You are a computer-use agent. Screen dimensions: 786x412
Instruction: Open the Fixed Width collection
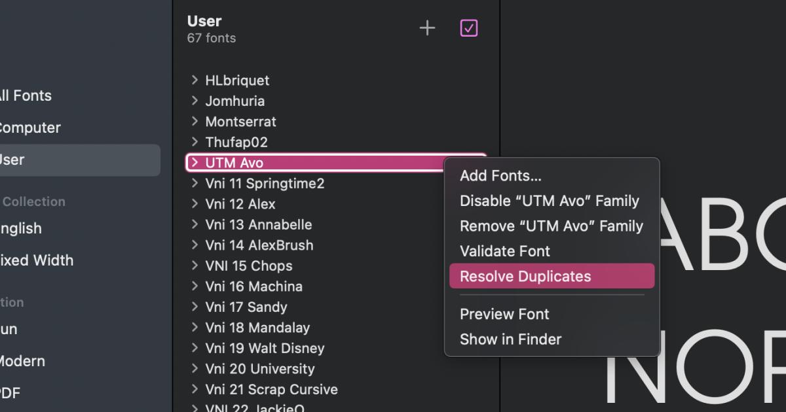coord(36,260)
